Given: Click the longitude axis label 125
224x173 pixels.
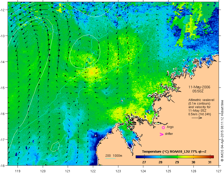Looking at the screenshot, I should [168, 171].
